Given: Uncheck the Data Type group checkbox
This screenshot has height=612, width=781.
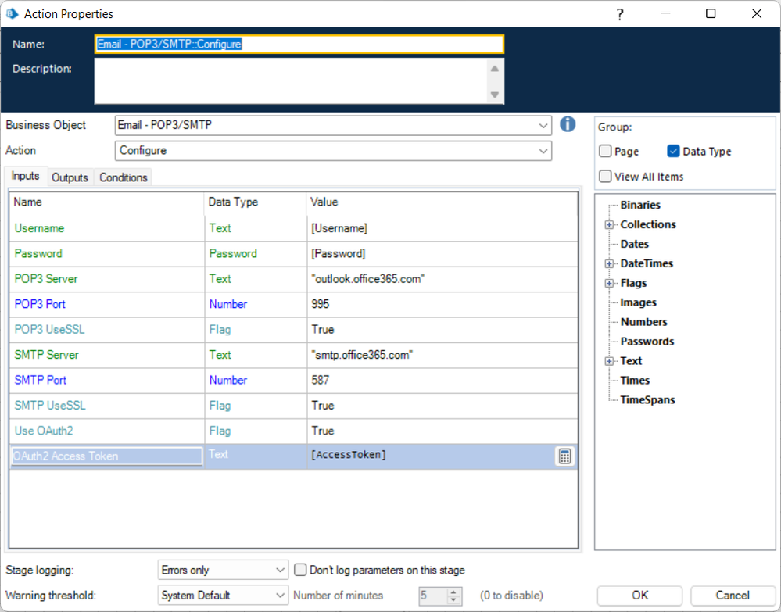Looking at the screenshot, I should click(x=673, y=152).
